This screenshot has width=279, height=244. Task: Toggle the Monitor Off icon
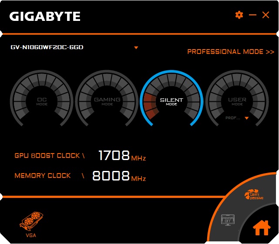pos(228,220)
